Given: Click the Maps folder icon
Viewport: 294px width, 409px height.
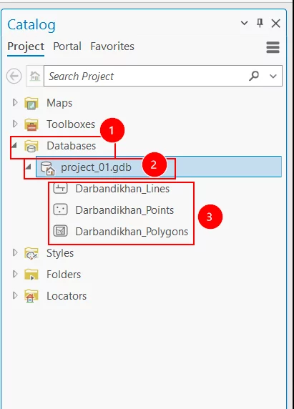Looking at the screenshot, I should (x=31, y=103).
